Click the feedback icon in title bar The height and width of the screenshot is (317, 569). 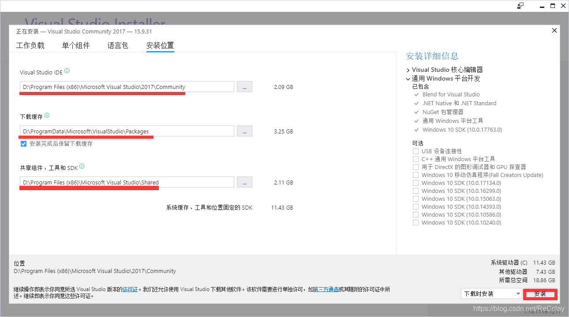click(520, 6)
